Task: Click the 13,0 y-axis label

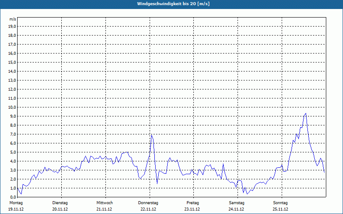Action: coord(12,80)
